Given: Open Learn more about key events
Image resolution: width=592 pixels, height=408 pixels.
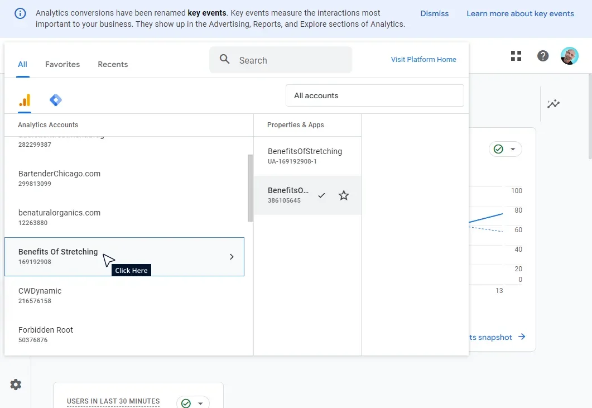Looking at the screenshot, I should coord(520,13).
